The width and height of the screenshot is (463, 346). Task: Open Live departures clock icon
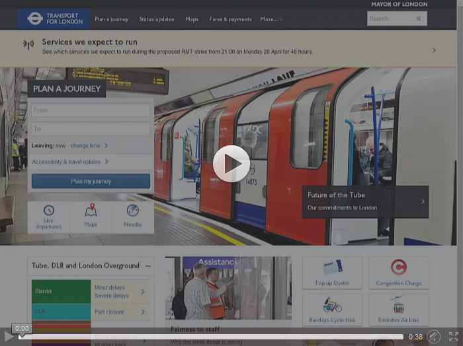49,211
